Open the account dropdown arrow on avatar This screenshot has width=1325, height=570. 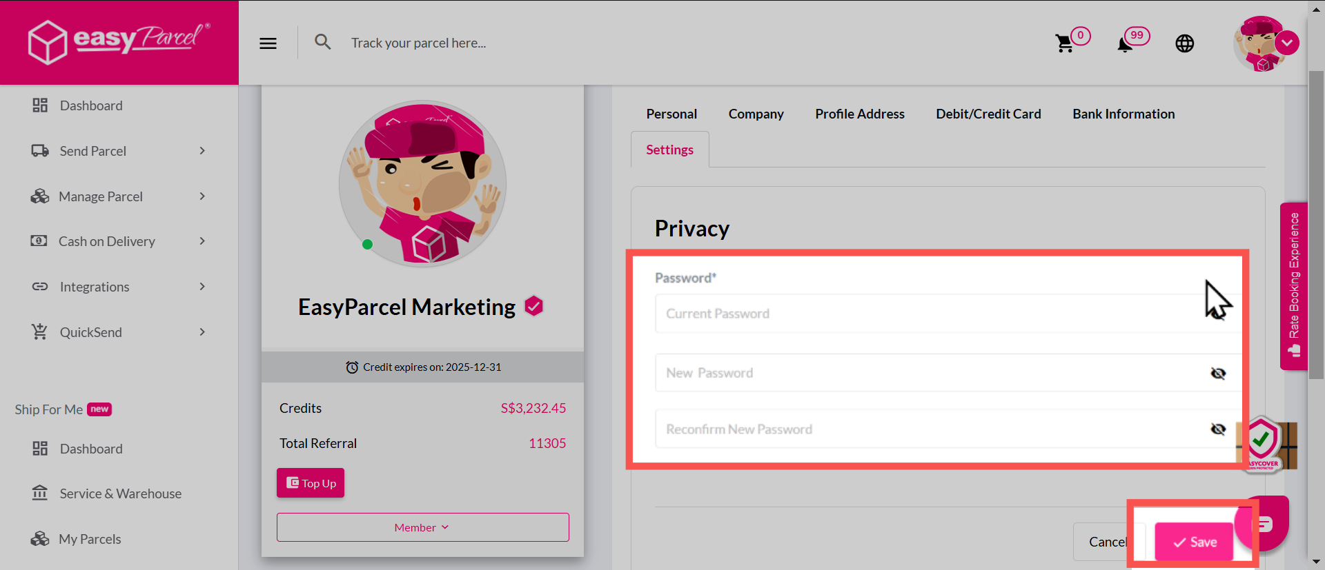pos(1287,43)
